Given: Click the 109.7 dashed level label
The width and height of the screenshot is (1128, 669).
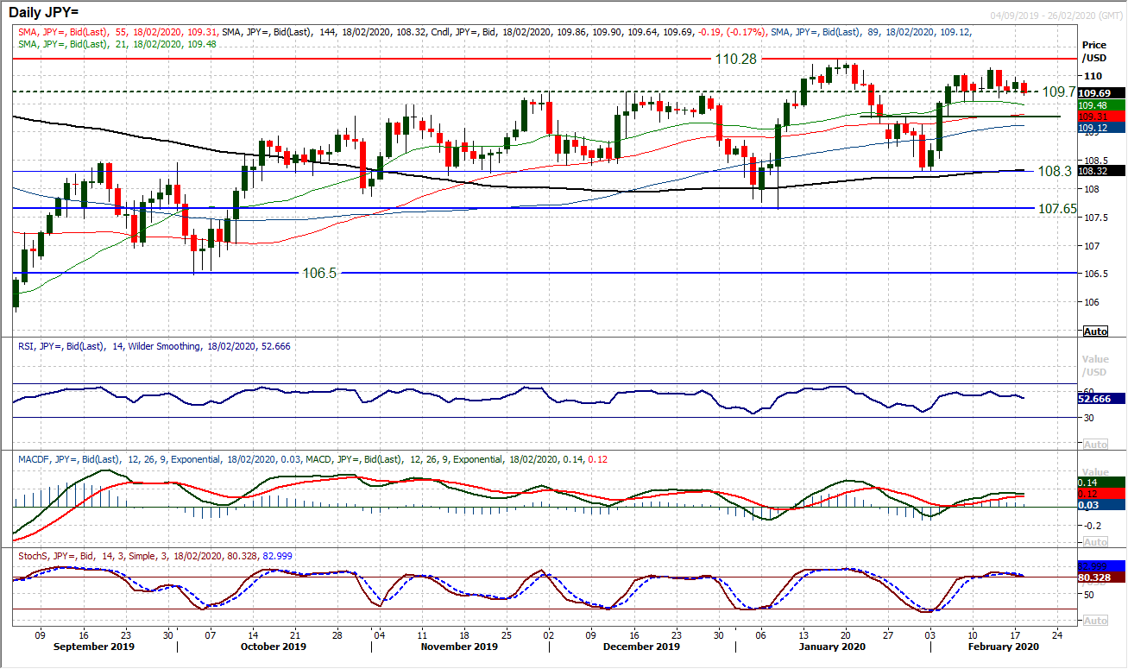Looking at the screenshot, I should tap(1059, 91).
